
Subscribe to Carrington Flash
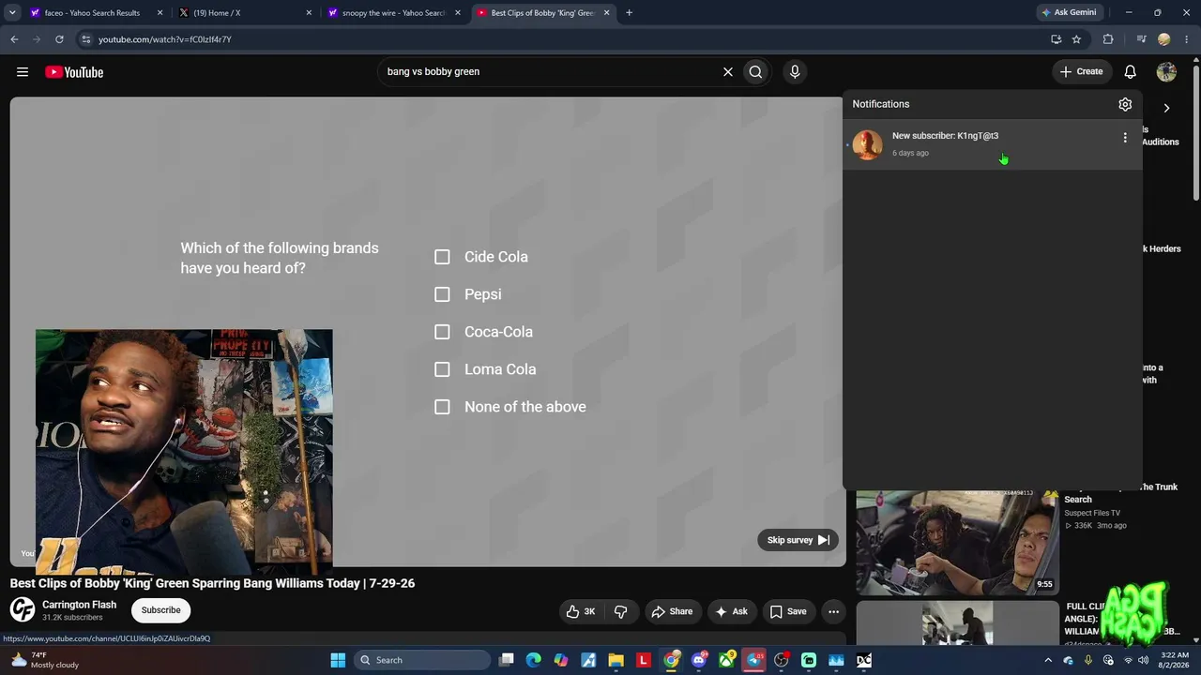(x=161, y=610)
